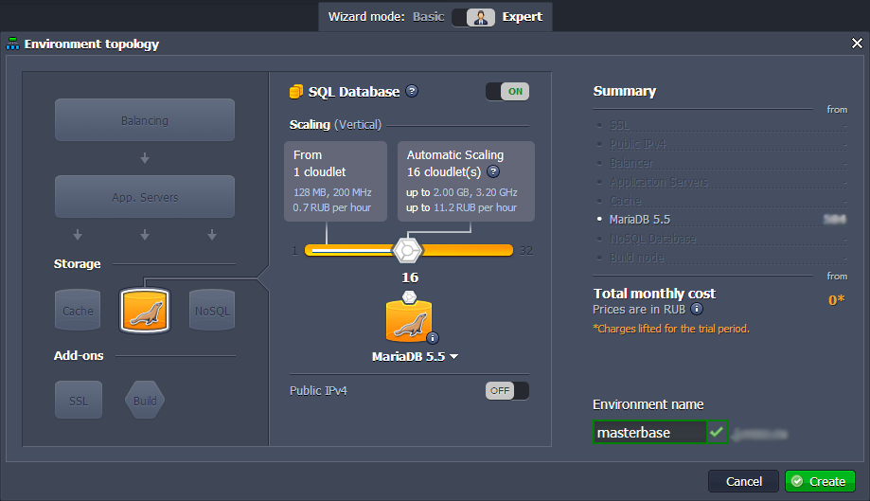Select the NoSQL storage node icon
The width and height of the screenshot is (870, 501).
[212, 310]
